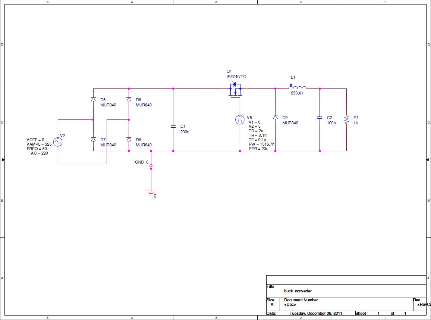Viewport: 431px width, 320px height.
Task: Select diode D8 symbol
Action: (129, 139)
